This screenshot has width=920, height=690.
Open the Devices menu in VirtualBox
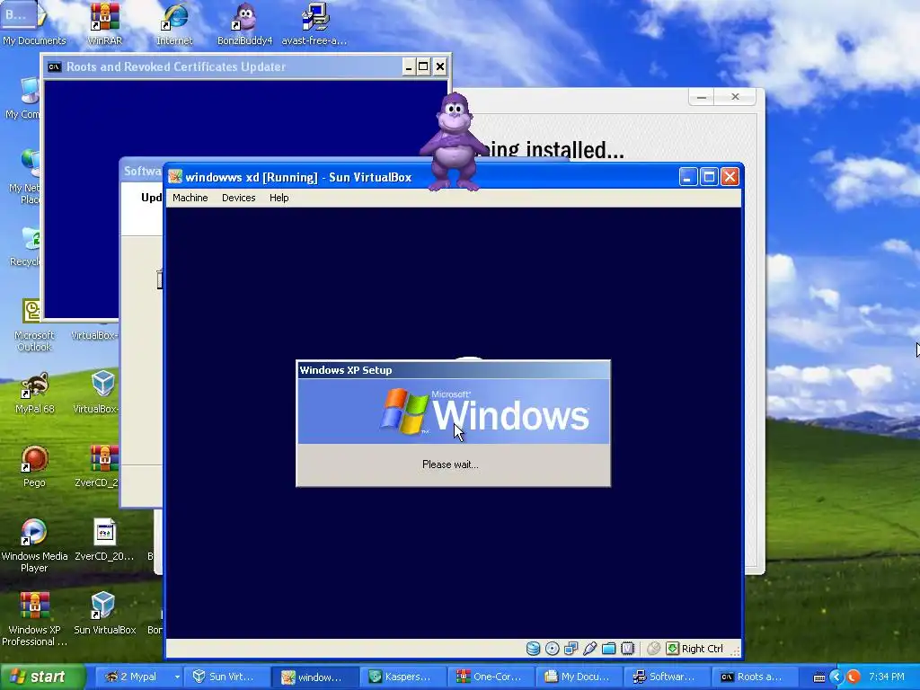click(238, 198)
